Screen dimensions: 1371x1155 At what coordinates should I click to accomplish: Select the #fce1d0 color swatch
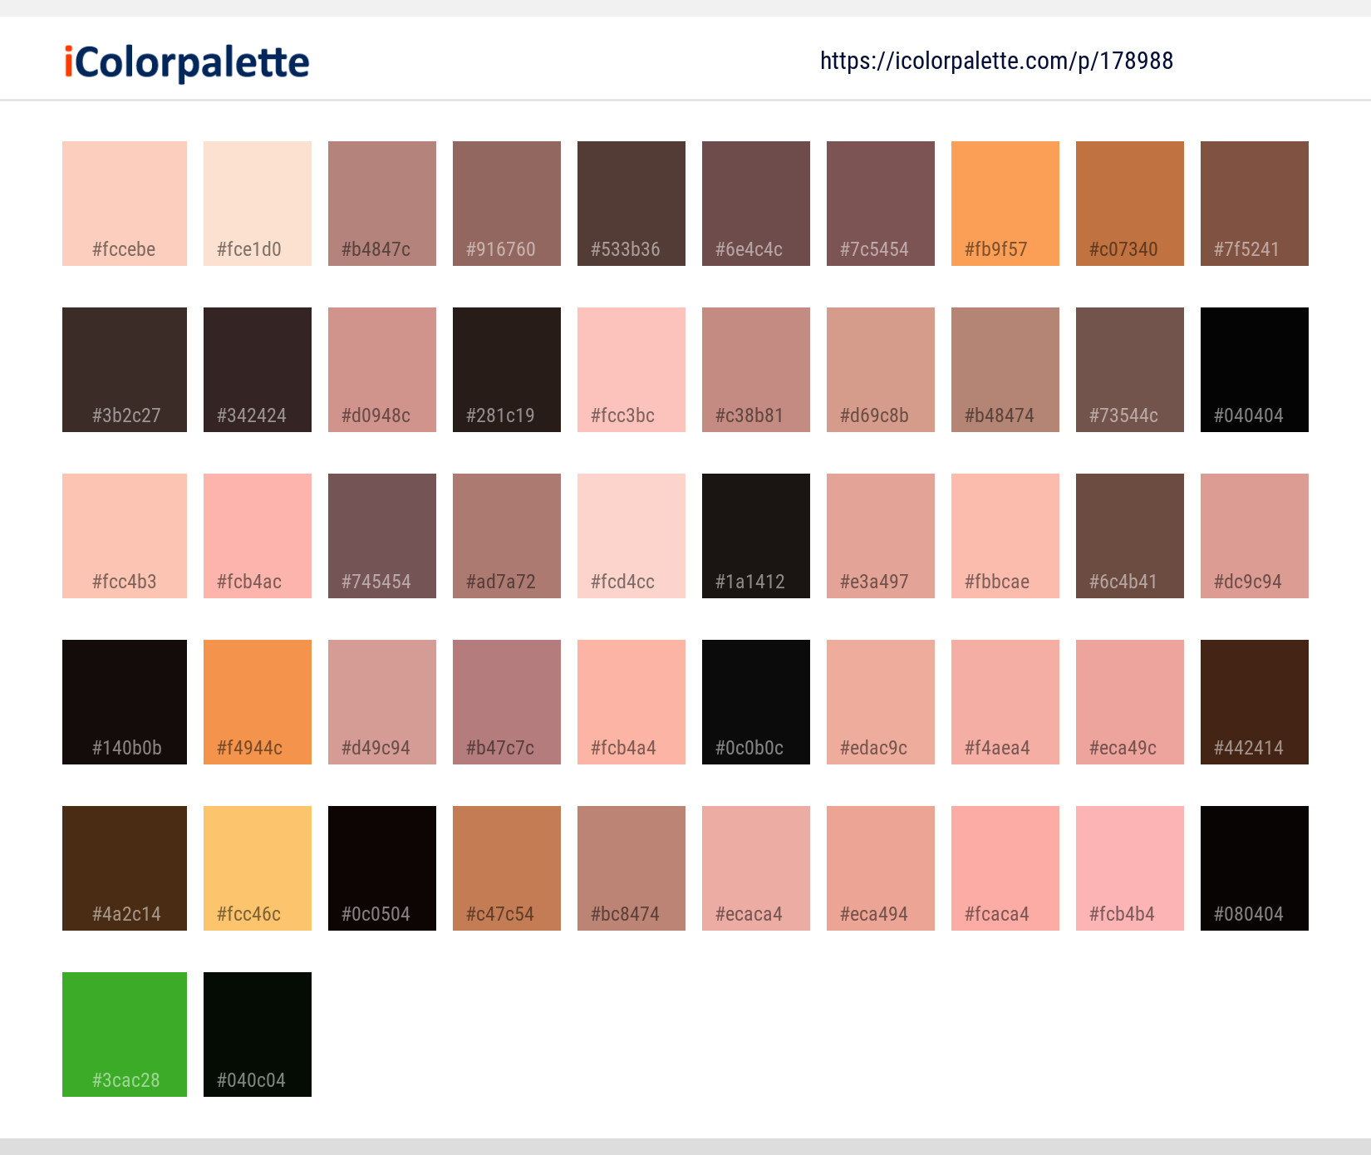pyautogui.click(x=258, y=204)
